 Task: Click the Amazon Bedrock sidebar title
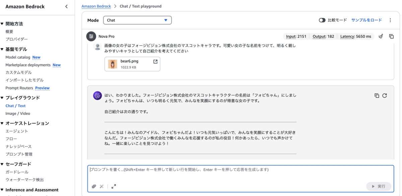coord(25,6)
